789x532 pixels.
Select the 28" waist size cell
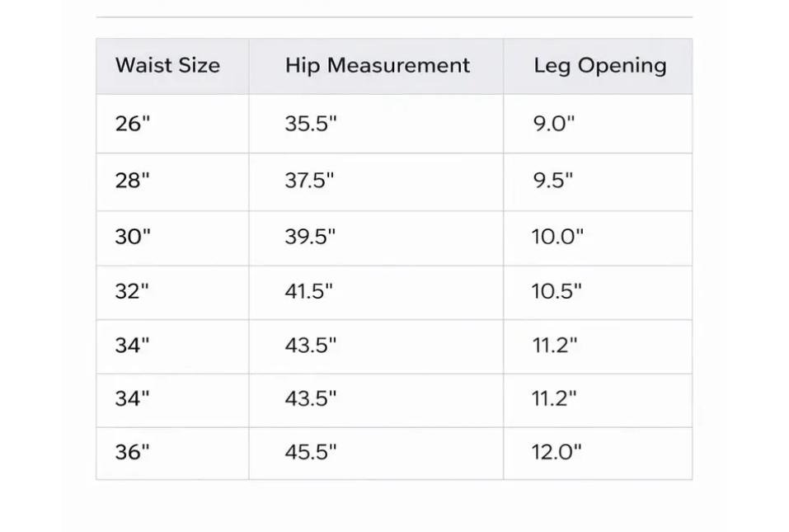click(172, 181)
